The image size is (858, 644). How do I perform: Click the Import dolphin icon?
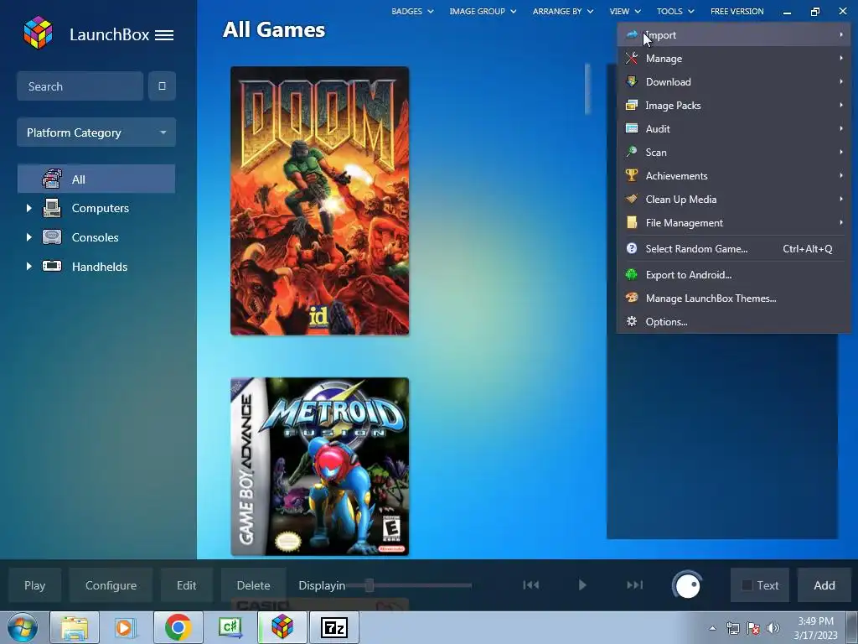click(632, 34)
